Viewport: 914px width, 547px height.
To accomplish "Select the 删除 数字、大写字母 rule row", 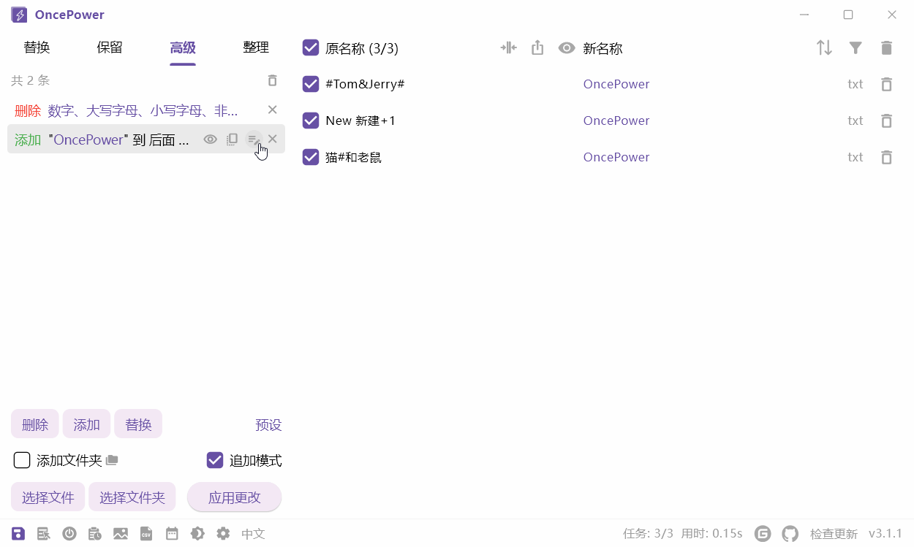I will click(x=146, y=110).
